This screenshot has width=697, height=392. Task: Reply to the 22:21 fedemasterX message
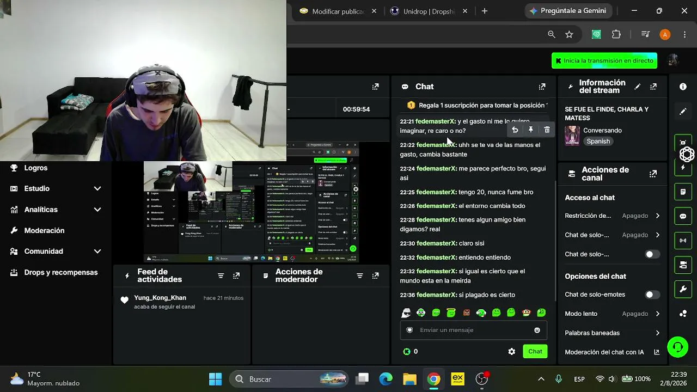[515, 130]
